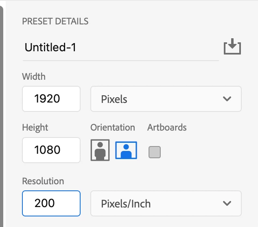Viewport: 258px width, 227px height.
Task: Focus the Resolution field showing 200
Action: pyautogui.click(x=51, y=203)
